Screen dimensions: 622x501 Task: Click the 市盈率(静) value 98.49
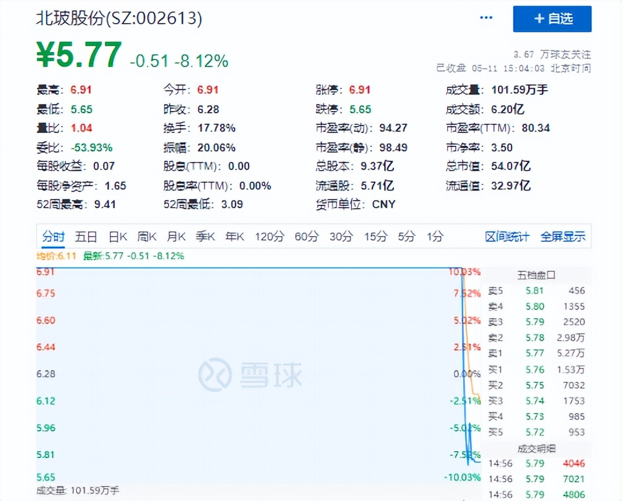[393, 148]
